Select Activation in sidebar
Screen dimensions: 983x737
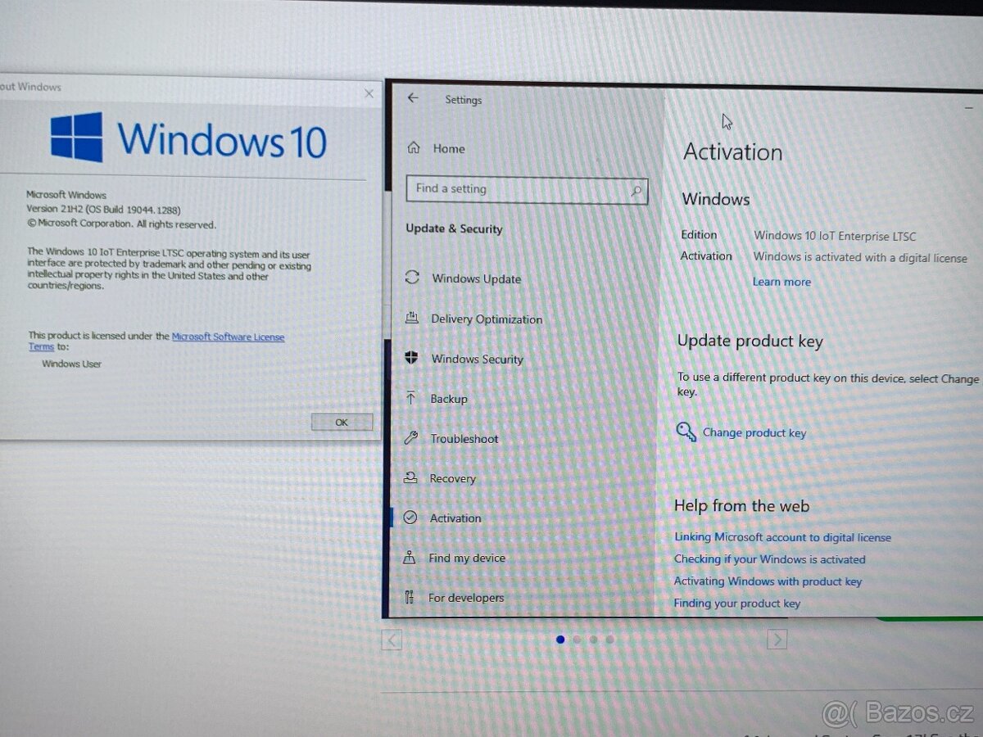pos(455,518)
